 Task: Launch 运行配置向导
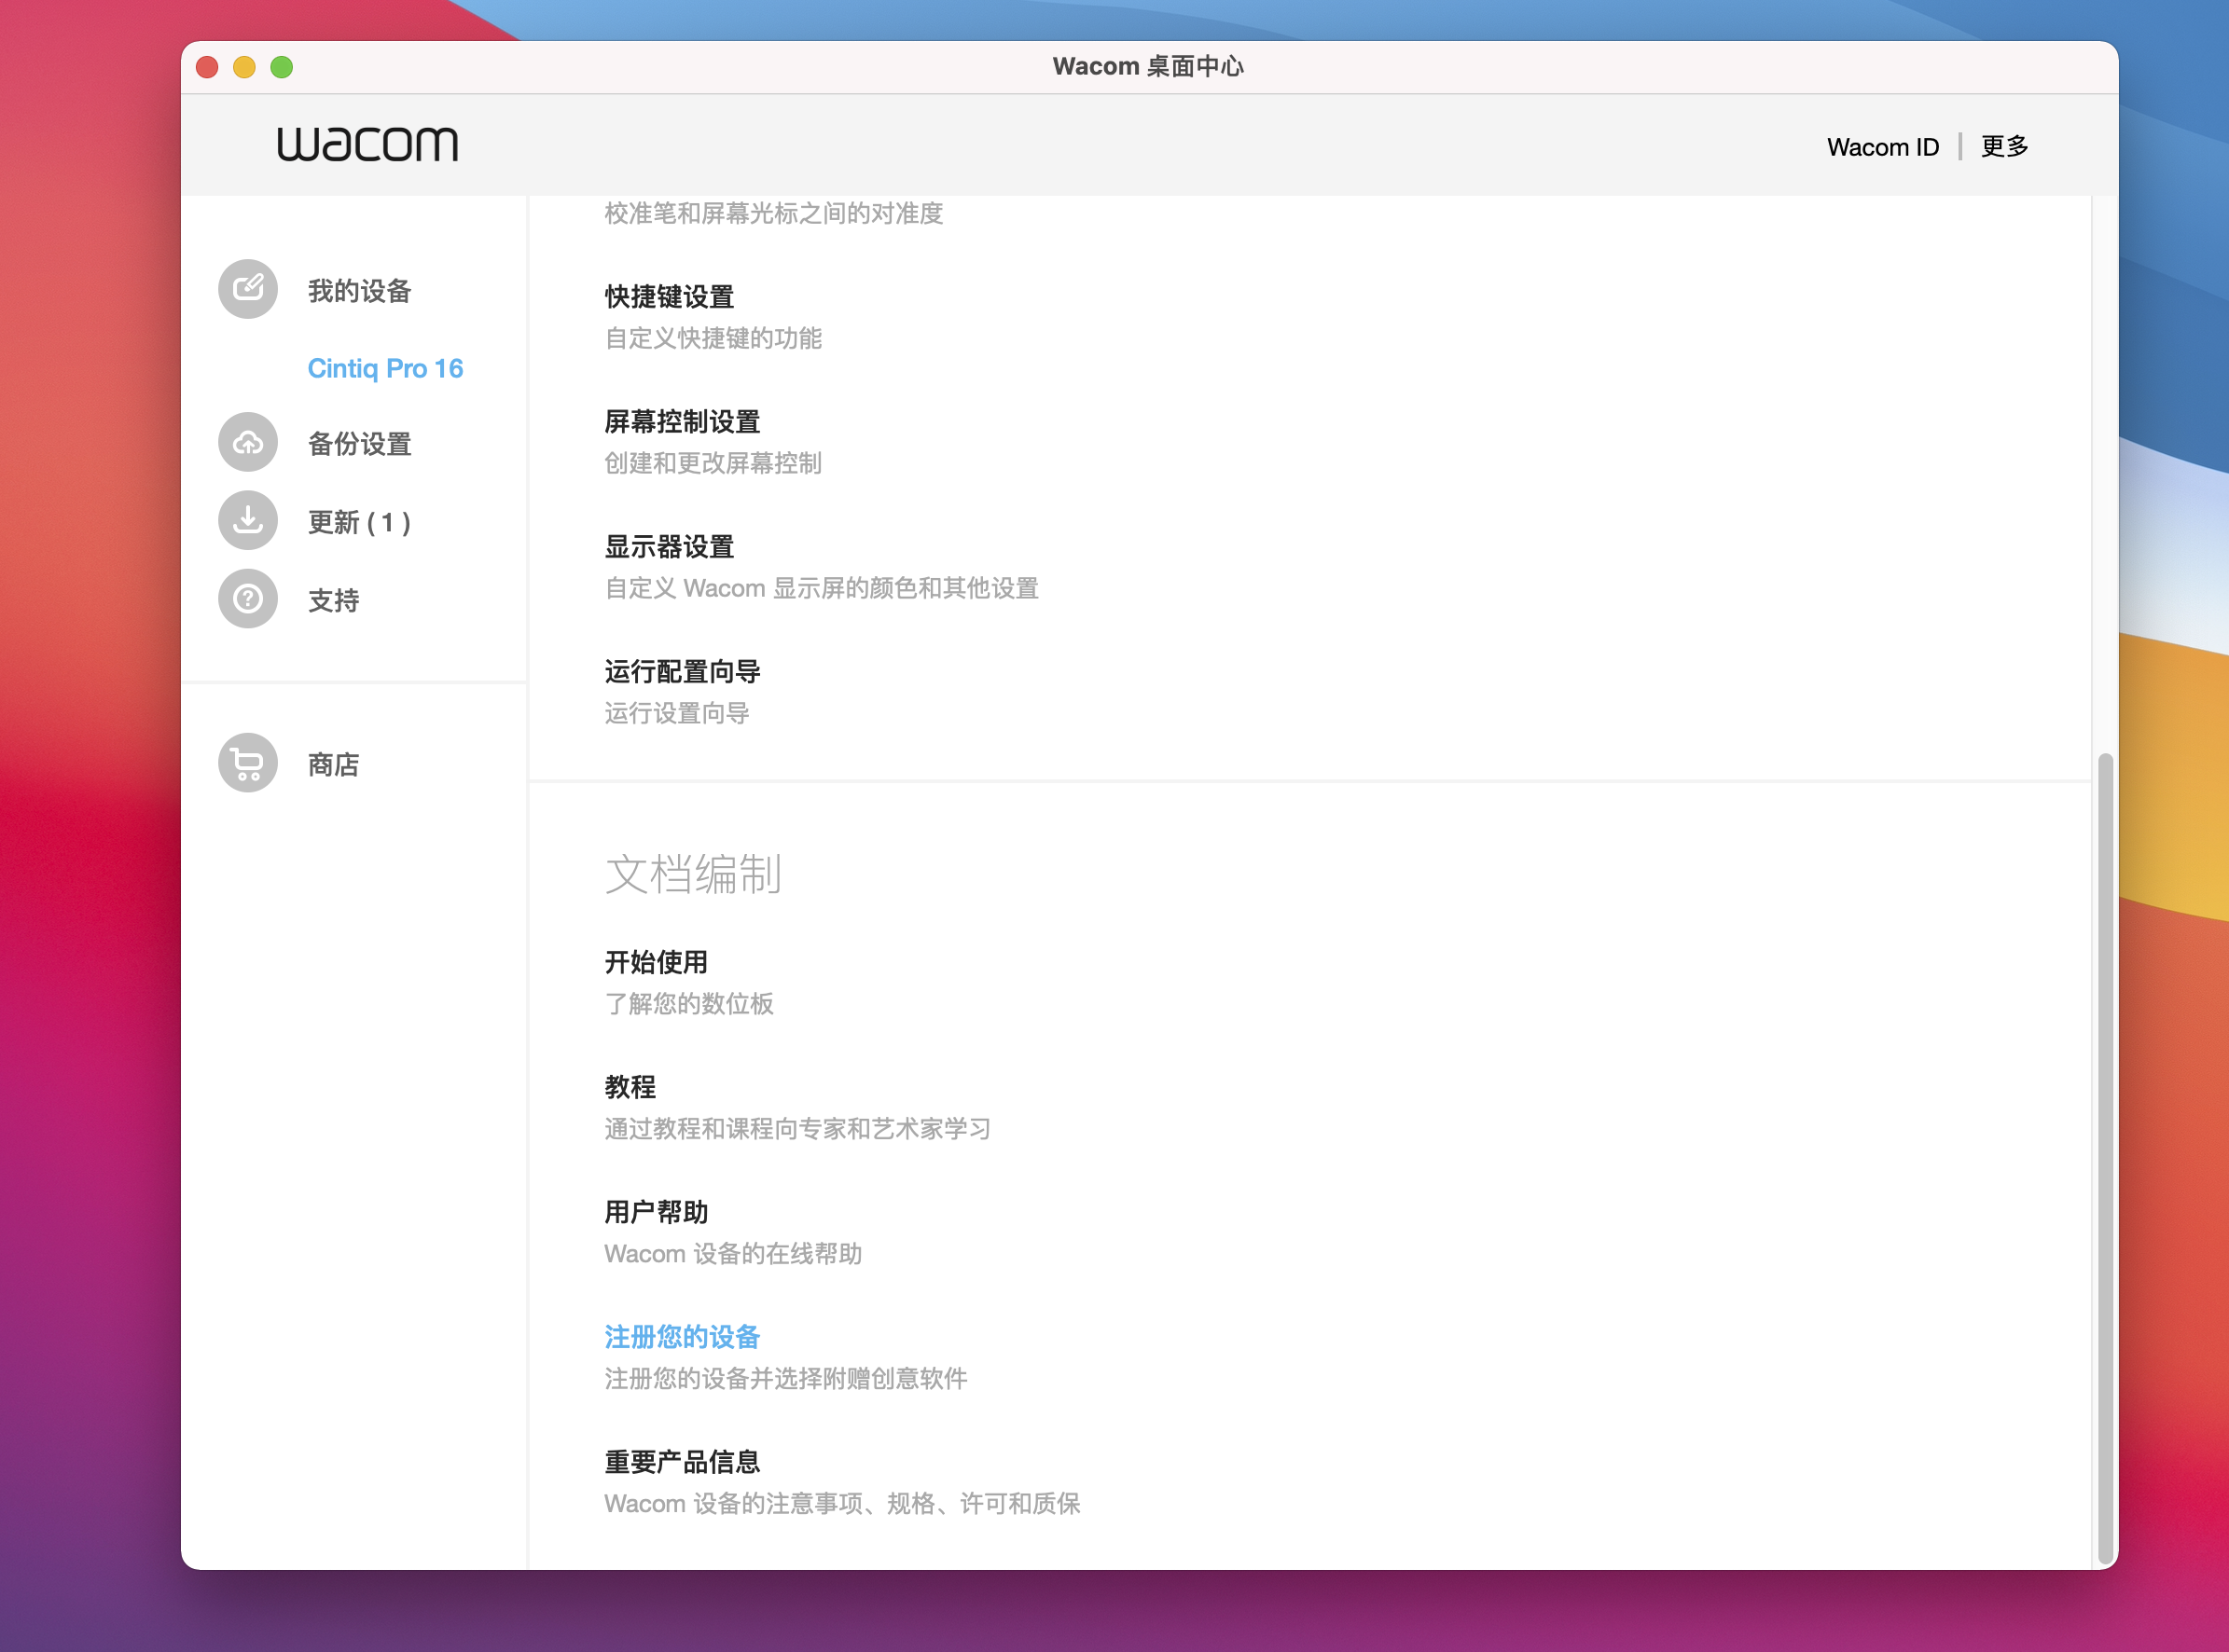coord(680,671)
